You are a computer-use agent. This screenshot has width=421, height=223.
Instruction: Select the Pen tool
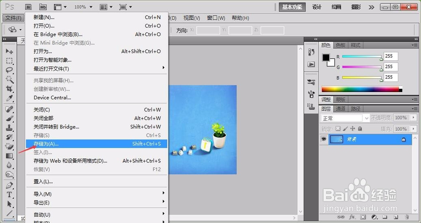click(x=9, y=186)
